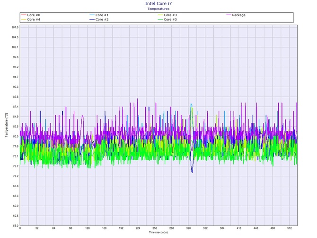This screenshot has width=317, height=238.
Task: Click the Core #1 legend entry
Action: click(99, 15)
